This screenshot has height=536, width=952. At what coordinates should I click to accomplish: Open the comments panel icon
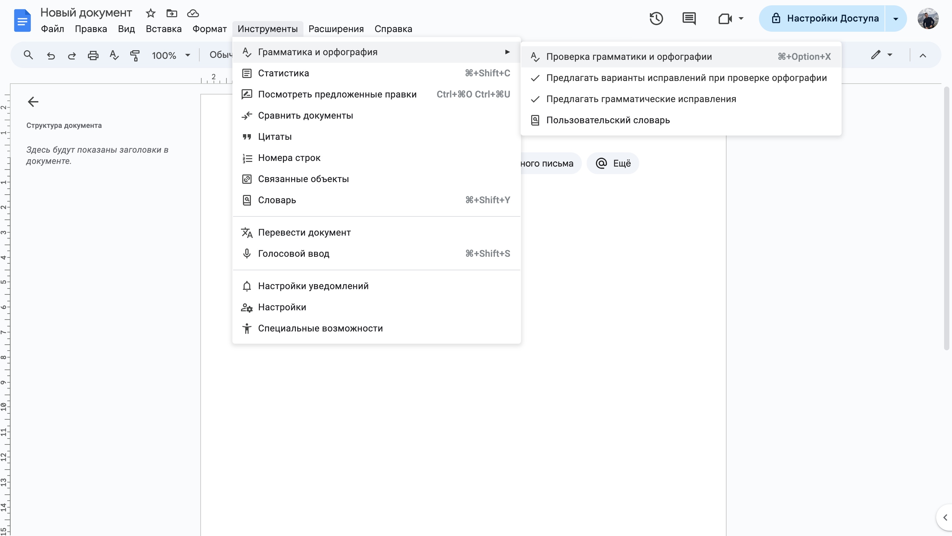(689, 19)
